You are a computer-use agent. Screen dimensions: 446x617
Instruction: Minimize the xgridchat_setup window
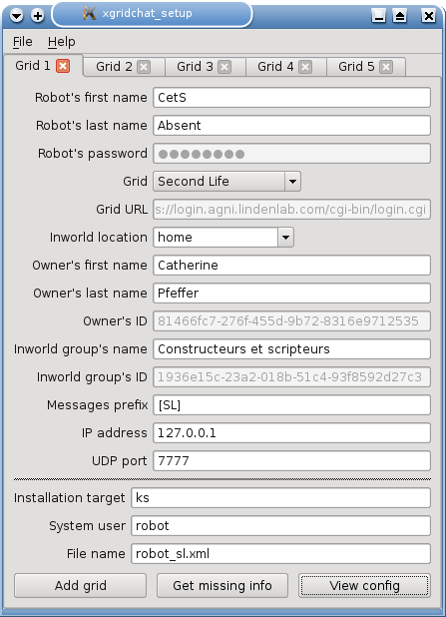(x=378, y=16)
